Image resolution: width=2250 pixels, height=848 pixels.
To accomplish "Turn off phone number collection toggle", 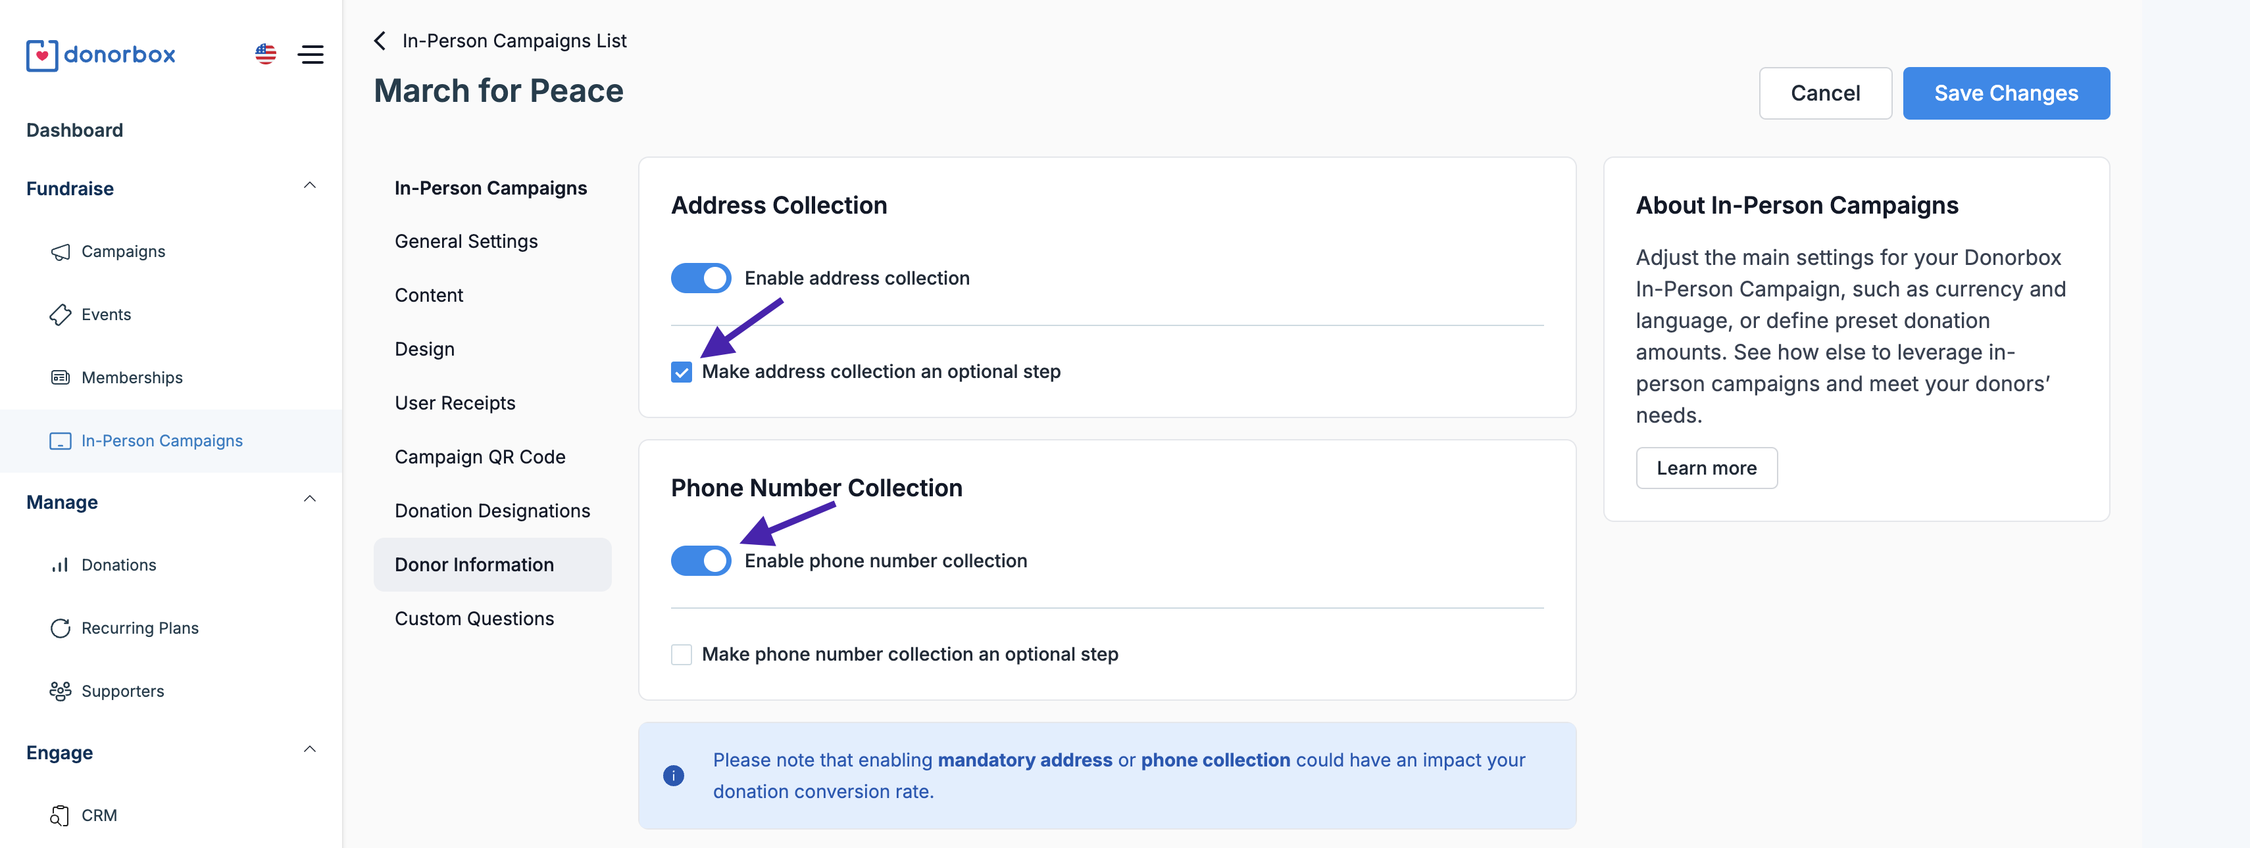I will click(701, 561).
